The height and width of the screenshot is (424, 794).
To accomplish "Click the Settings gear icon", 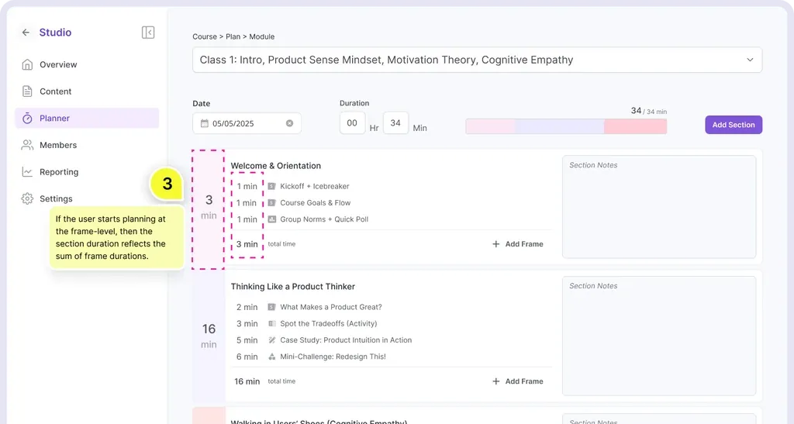I will coord(27,198).
